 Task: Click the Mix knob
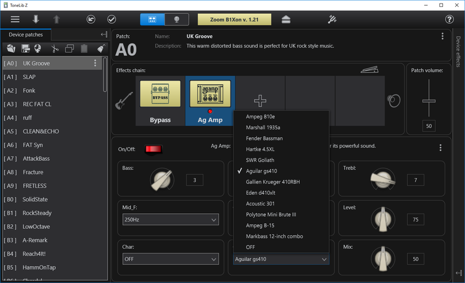(x=383, y=259)
